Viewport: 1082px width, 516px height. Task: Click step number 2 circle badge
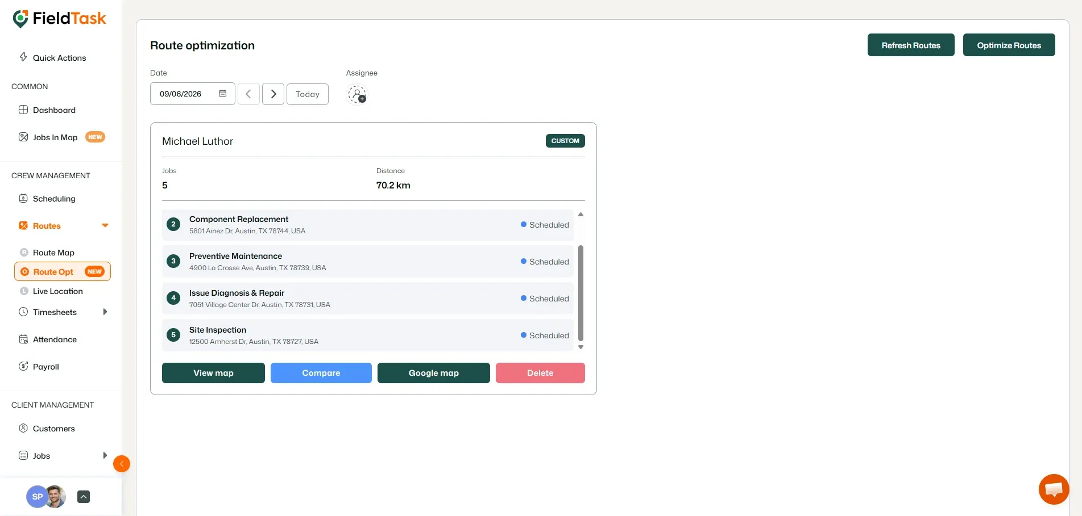pos(173,224)
